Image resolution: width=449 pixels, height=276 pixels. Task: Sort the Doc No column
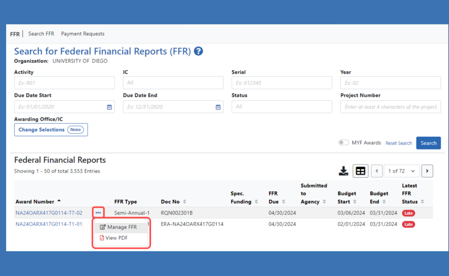point(185,202)
